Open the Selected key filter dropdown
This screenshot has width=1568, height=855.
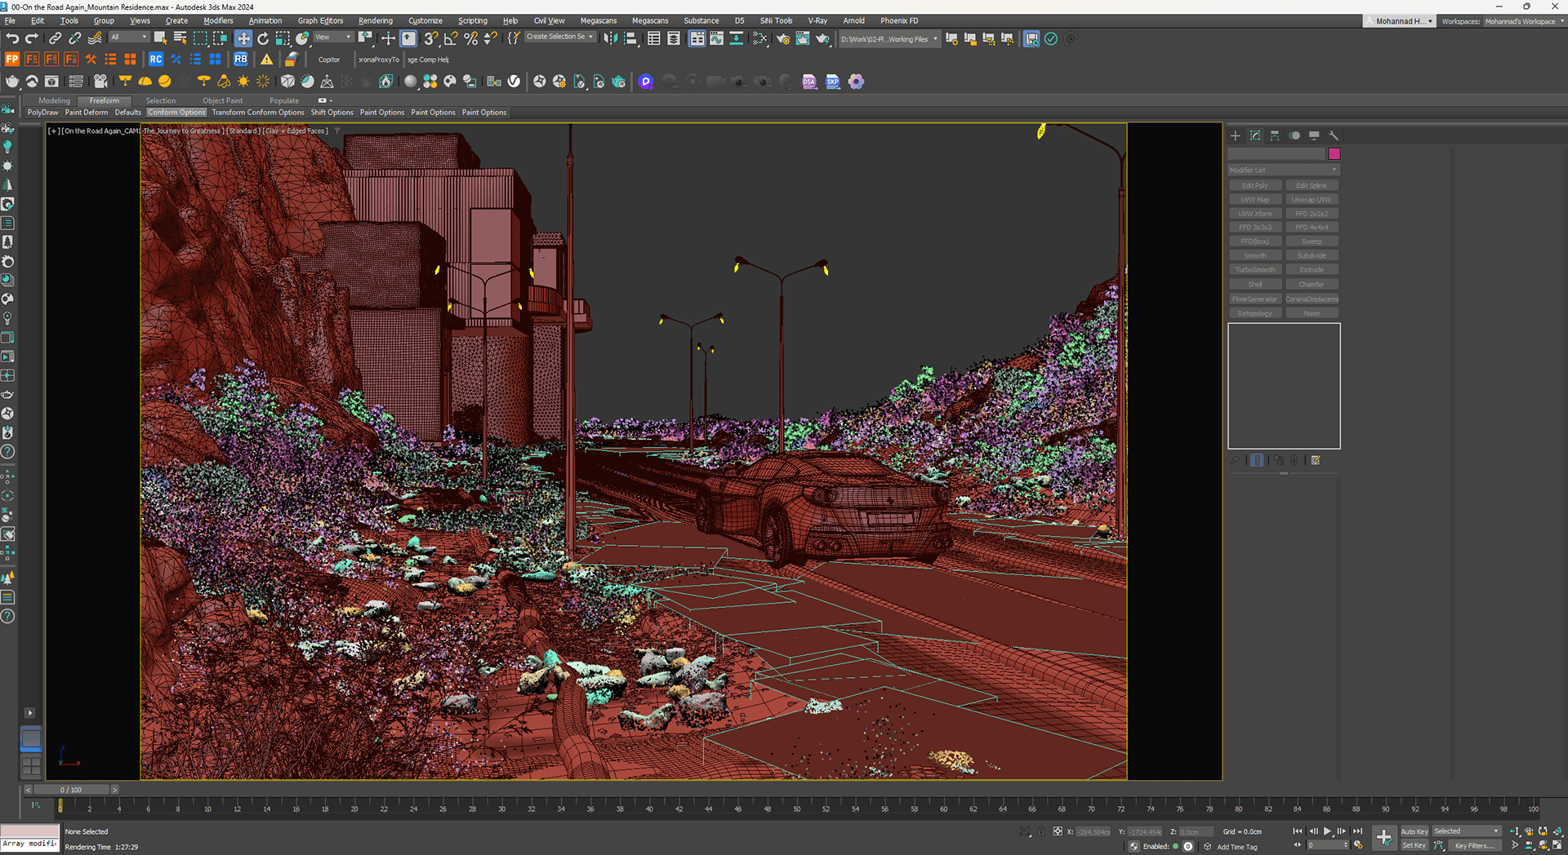pos(1467,831)
